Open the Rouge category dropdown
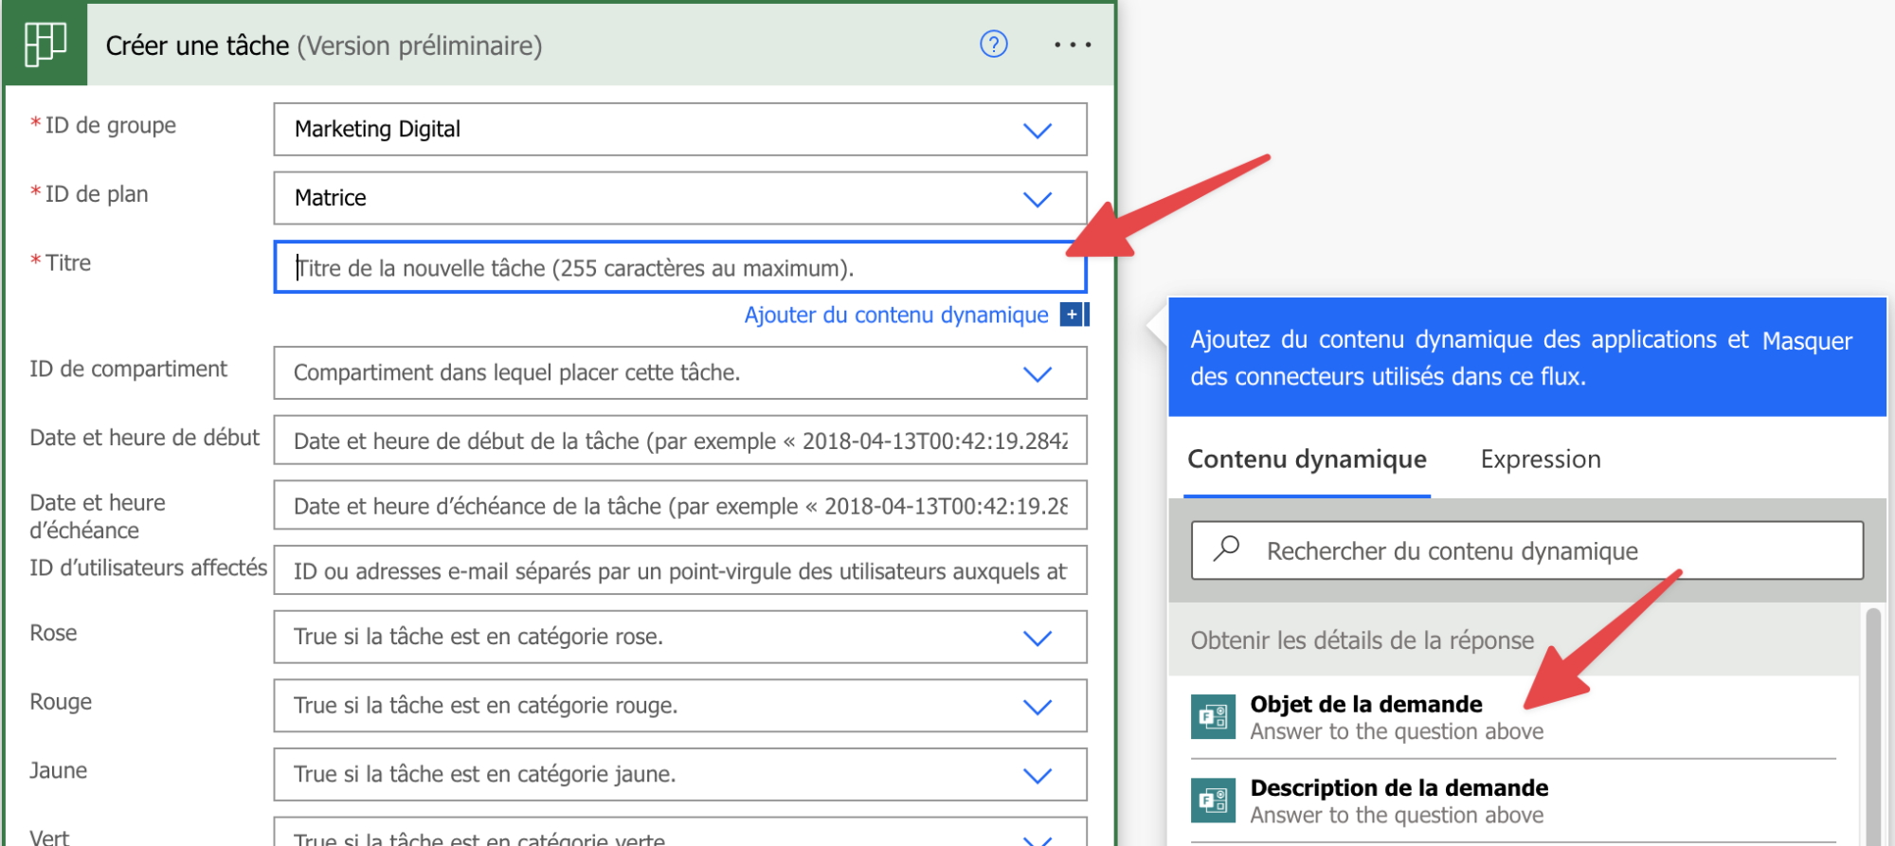The width and height of the screenshot is (1895, 846). pyautogui.click(x=1038, y=707)
